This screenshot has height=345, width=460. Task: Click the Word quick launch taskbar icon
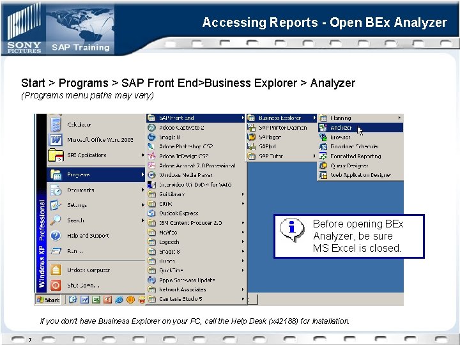(x=85, y=300)
